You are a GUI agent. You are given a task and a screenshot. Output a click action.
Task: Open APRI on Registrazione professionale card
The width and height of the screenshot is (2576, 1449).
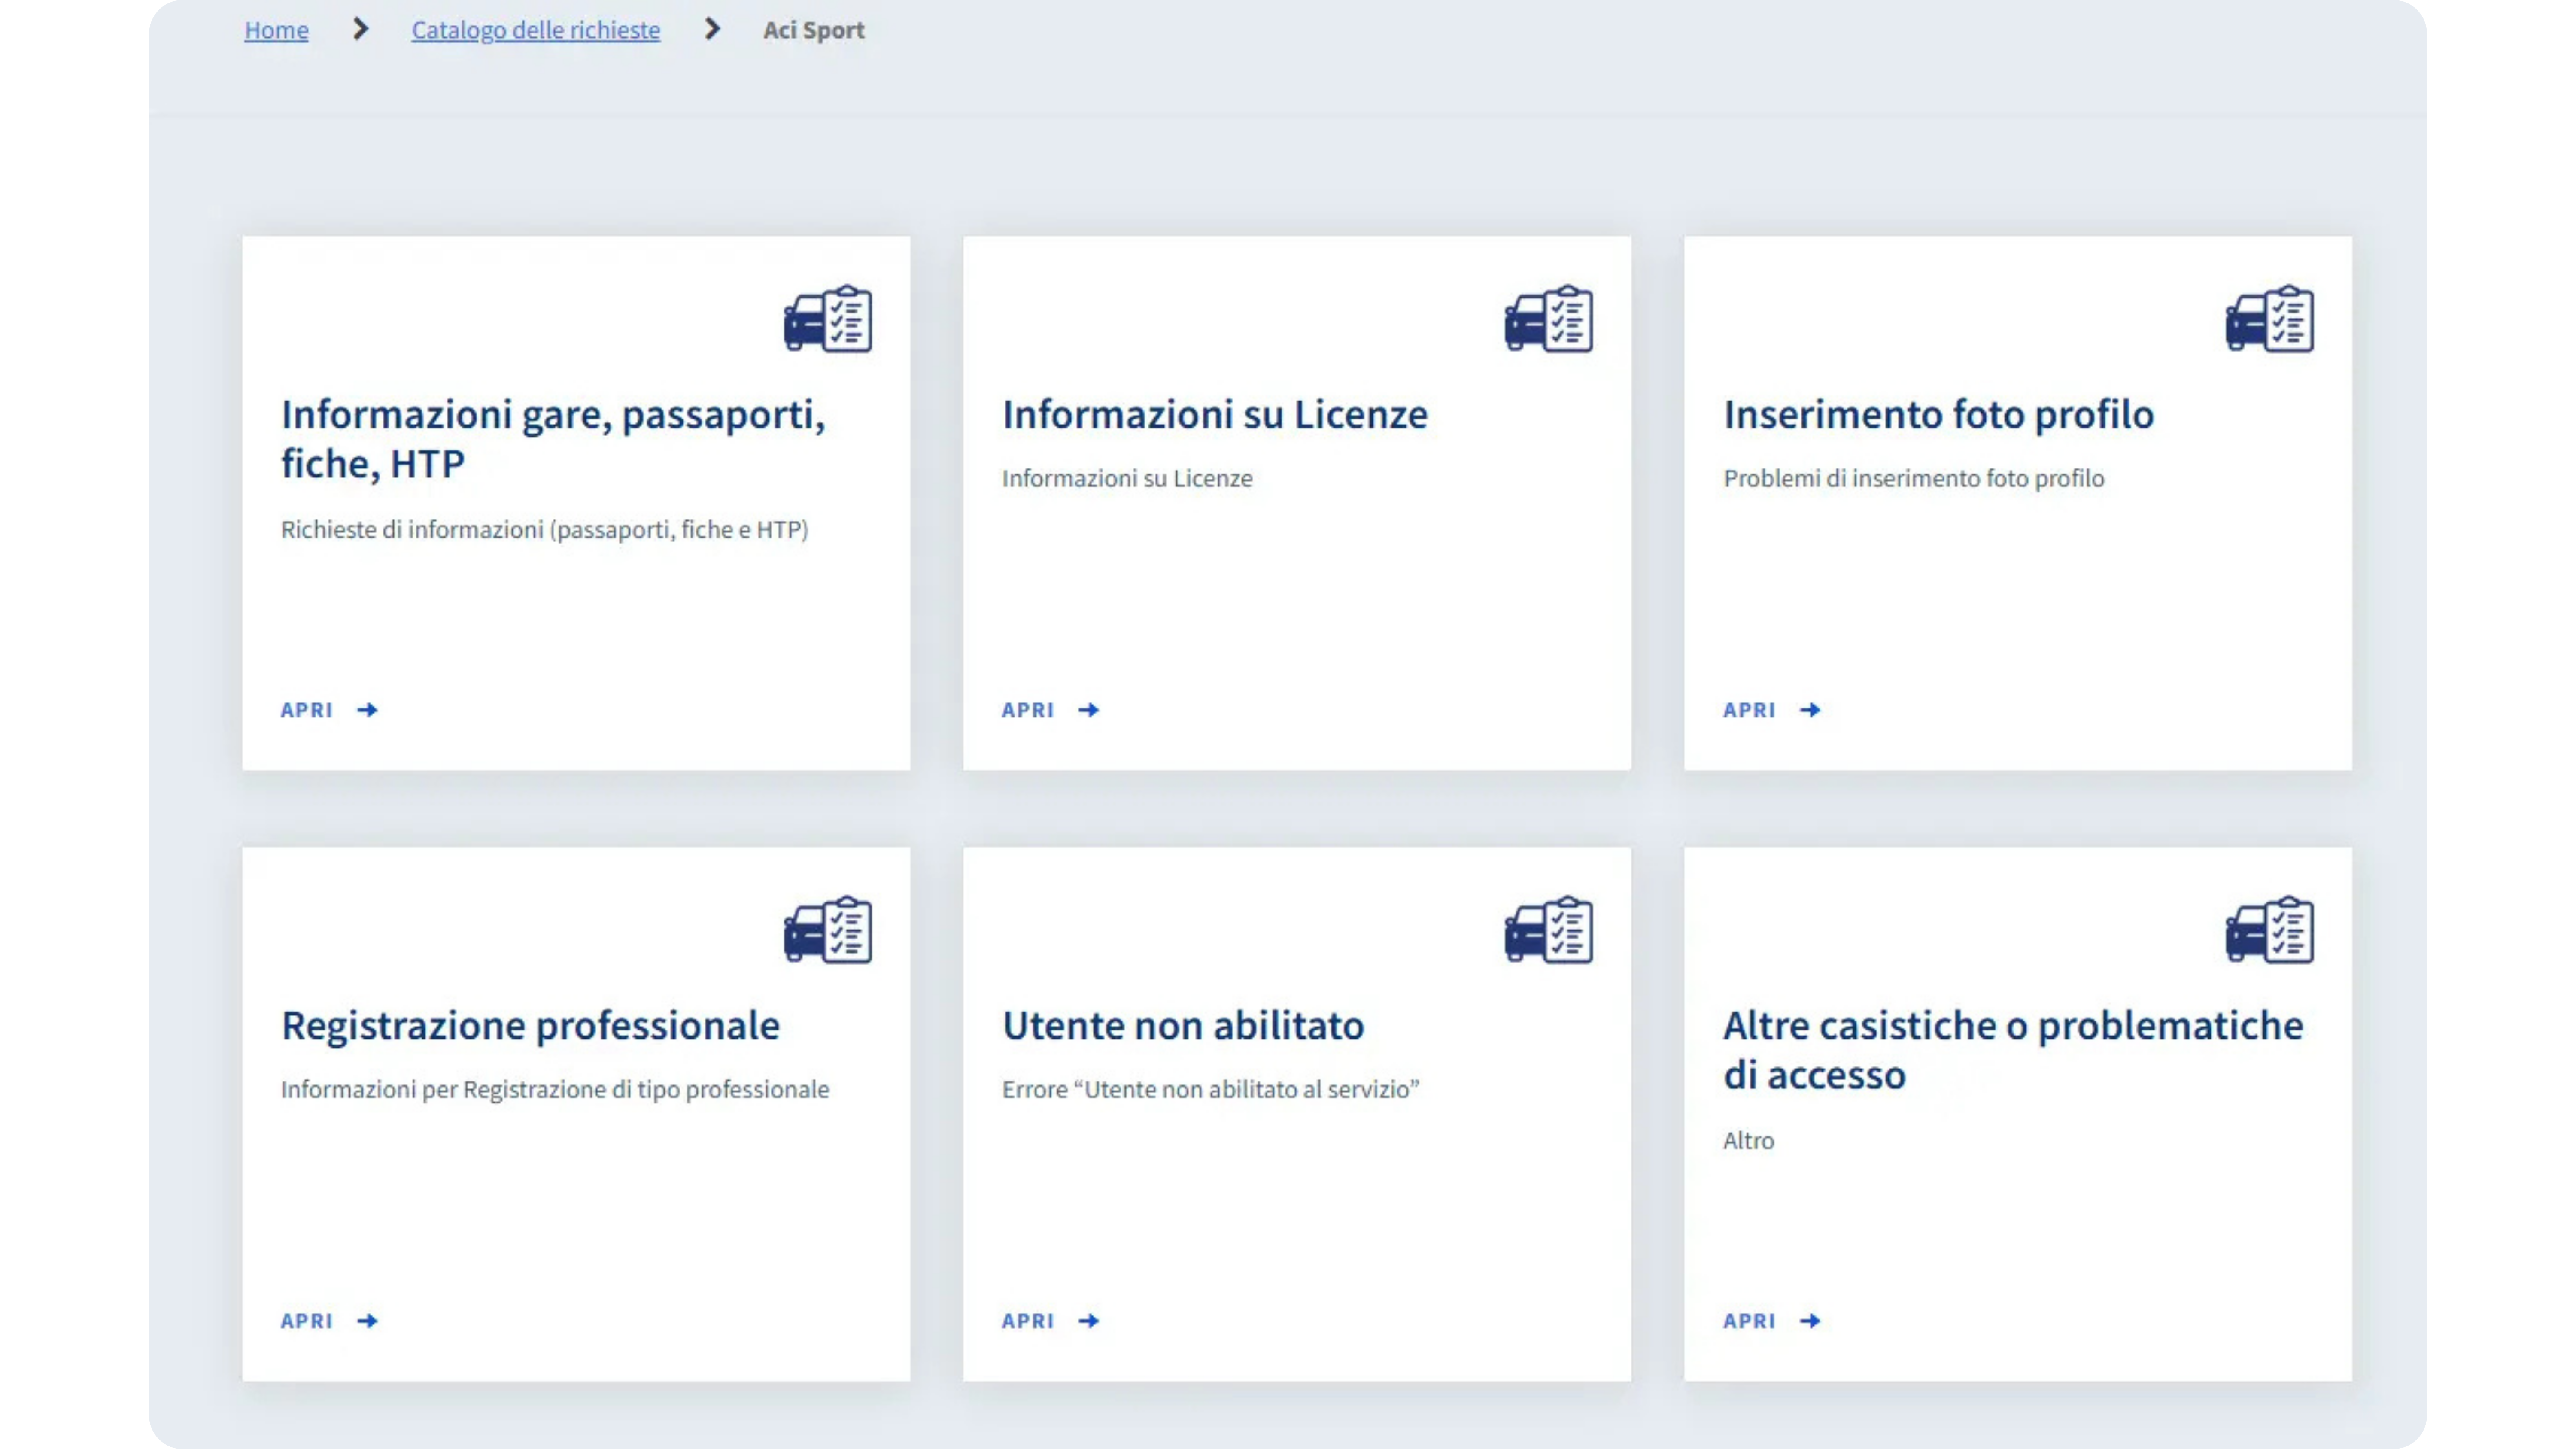(306, 1321)
